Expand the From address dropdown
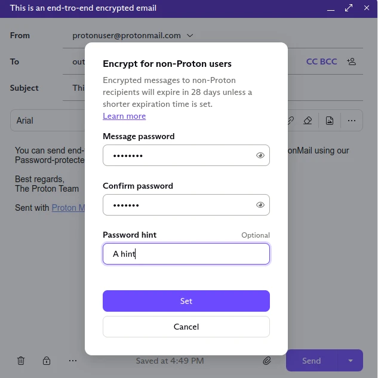 (x=190, y=36)
